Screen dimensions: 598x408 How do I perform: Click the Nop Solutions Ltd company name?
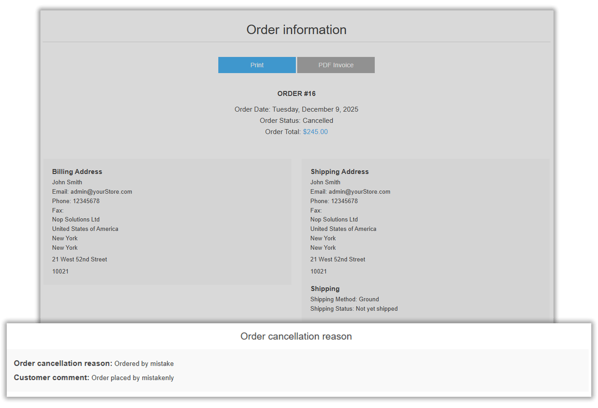click(x=76, y=219)
